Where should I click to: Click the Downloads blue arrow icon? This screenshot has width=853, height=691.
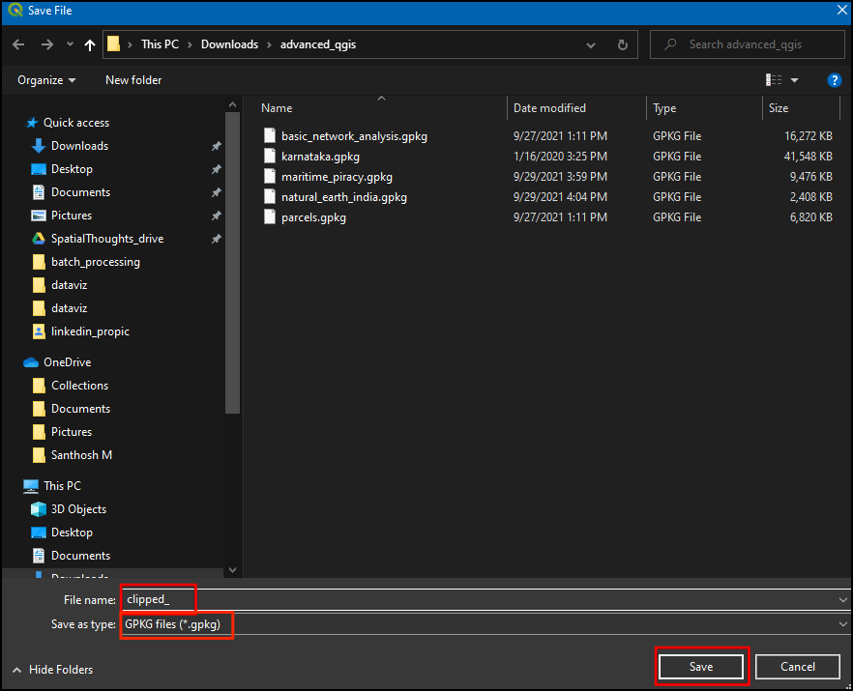pos(38,146)
